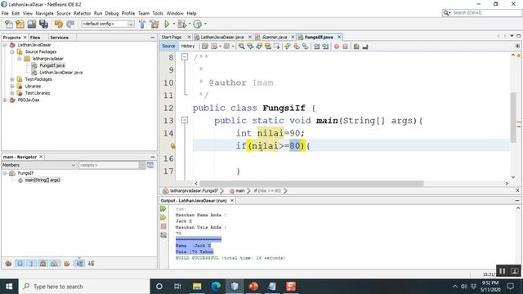This screenshot has height=294, width=523.
Task: Toggle Show Fields filter in Navigator
Action: [x=20, y=263]
